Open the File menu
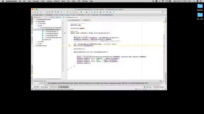 pos(20,1)
